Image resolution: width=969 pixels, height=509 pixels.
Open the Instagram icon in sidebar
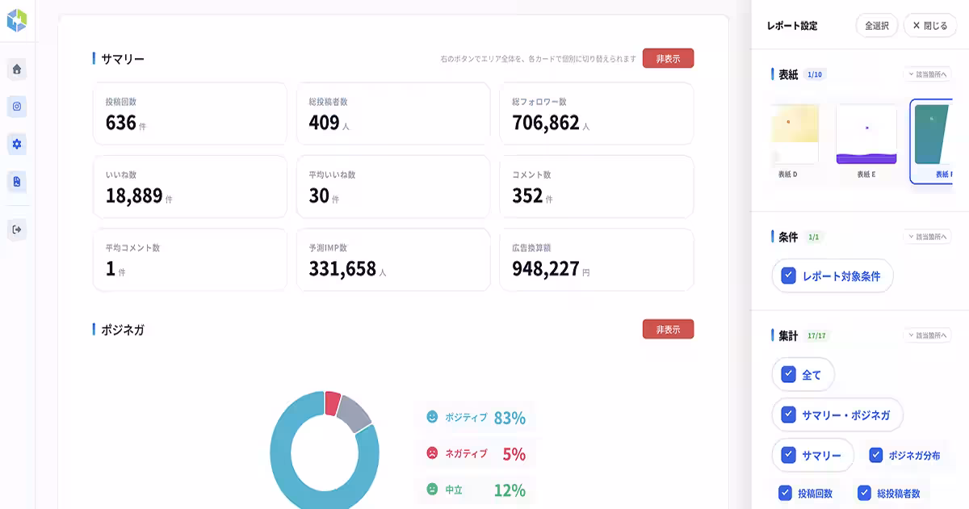[17, 107]
